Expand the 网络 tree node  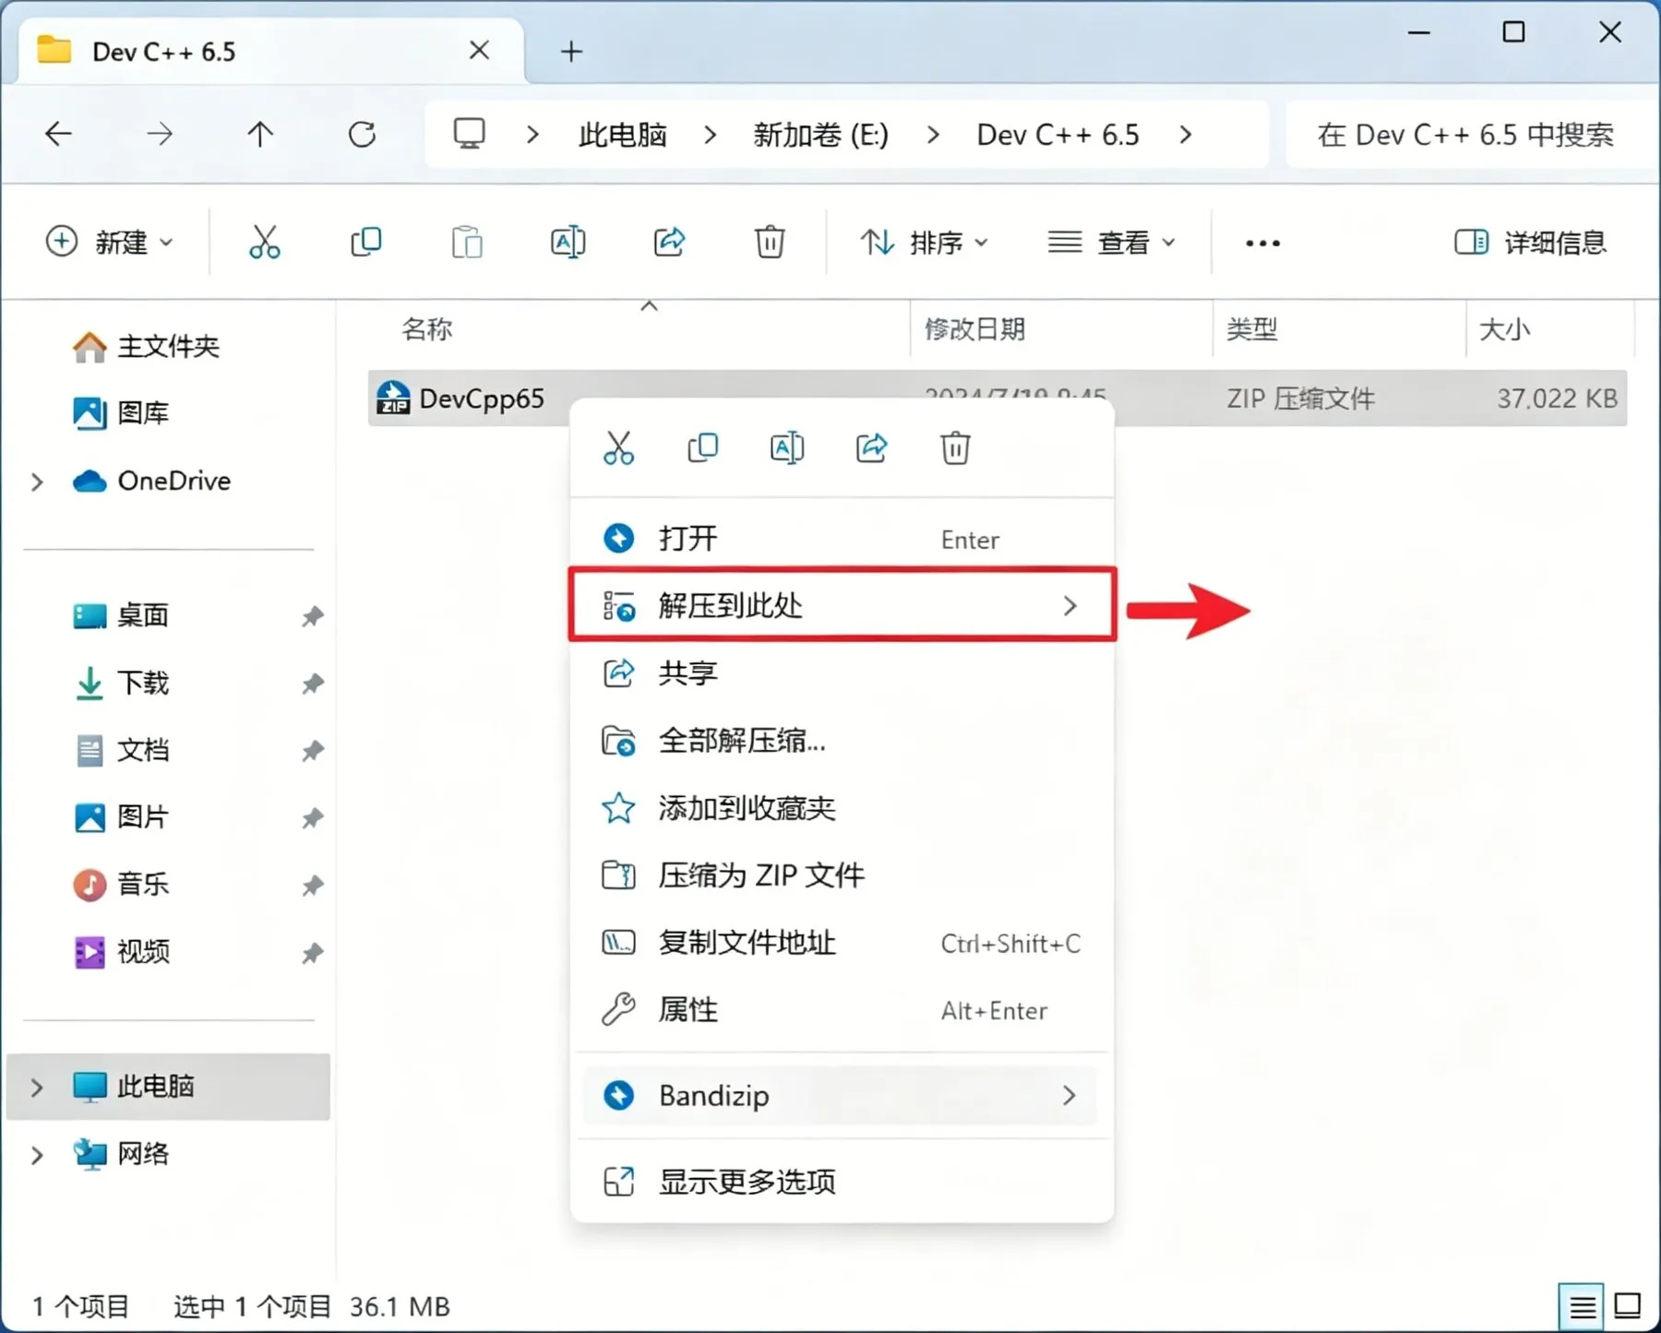pyautogui.click(x=37, y=1155)
